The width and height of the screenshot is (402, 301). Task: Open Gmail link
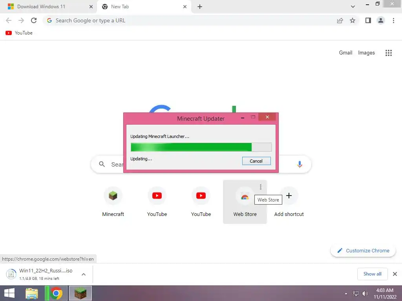(345, 53)
